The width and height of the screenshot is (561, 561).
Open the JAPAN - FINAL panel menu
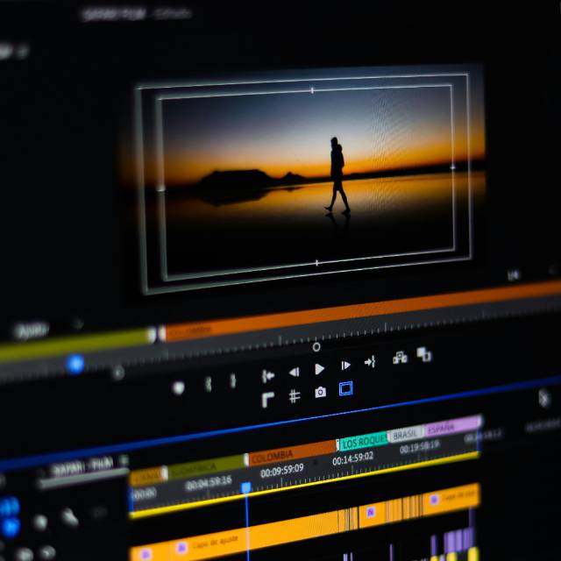point(124,460)
